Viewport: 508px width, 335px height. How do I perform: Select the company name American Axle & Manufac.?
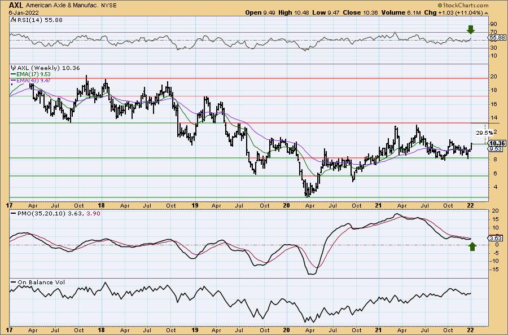pos(62,6)
